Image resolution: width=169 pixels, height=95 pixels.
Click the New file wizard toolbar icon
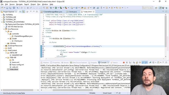[2, 8]
